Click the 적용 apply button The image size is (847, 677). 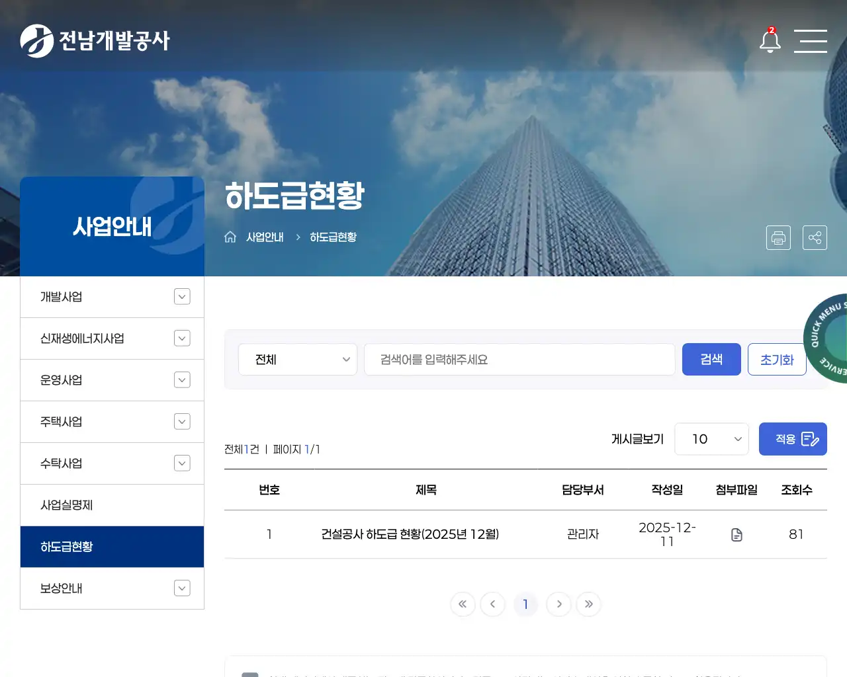[x=793, y=439]
